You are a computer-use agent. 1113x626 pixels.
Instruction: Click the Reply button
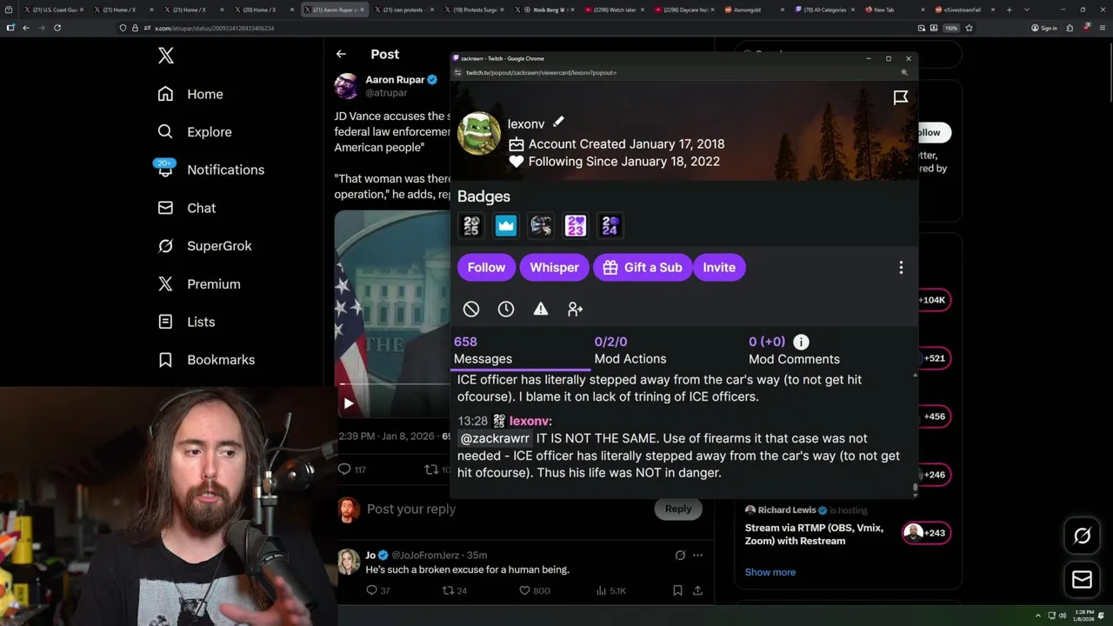(x=678, y=509)
